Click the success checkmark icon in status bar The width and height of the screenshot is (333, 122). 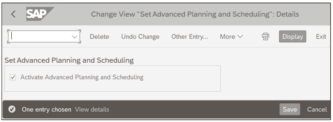[12, 109]
